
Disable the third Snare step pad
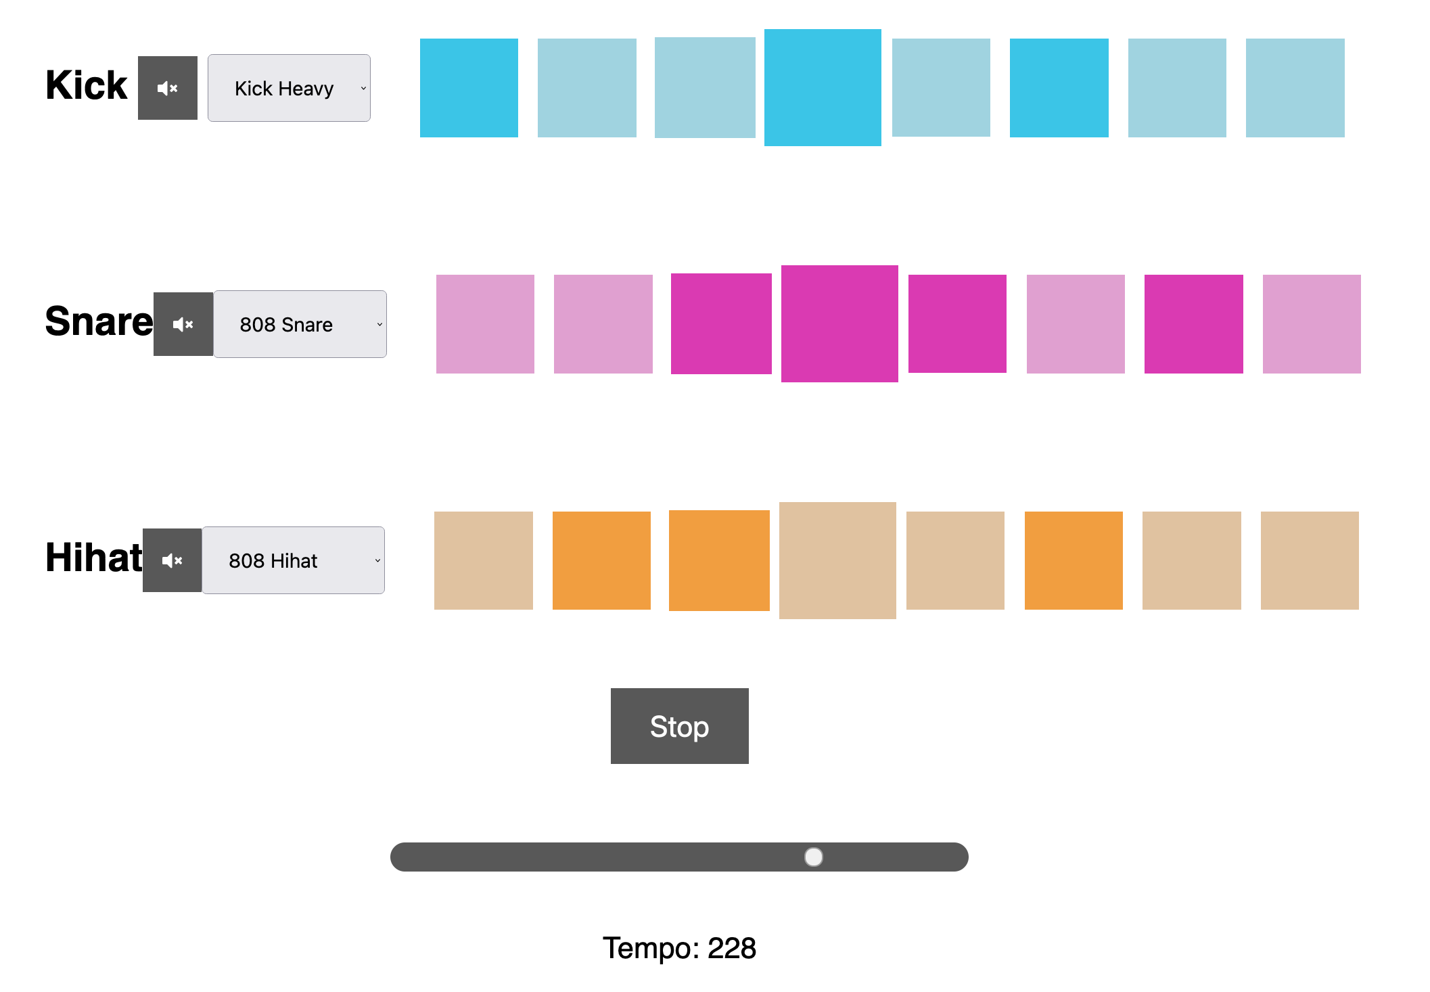(x=721, y=323)
